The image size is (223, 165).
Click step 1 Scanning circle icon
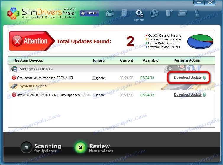point(26,148)
